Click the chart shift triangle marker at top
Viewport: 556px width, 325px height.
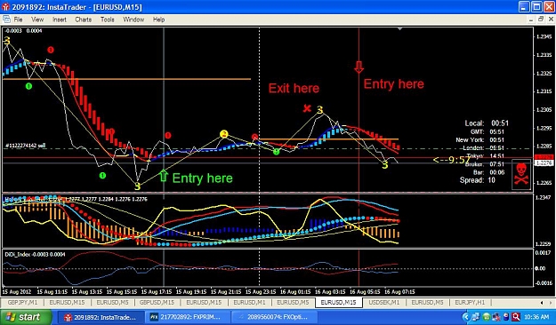[400, 28]
